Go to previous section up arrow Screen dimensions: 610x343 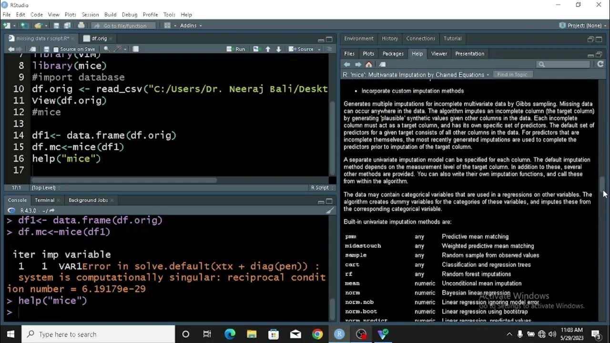268,49
